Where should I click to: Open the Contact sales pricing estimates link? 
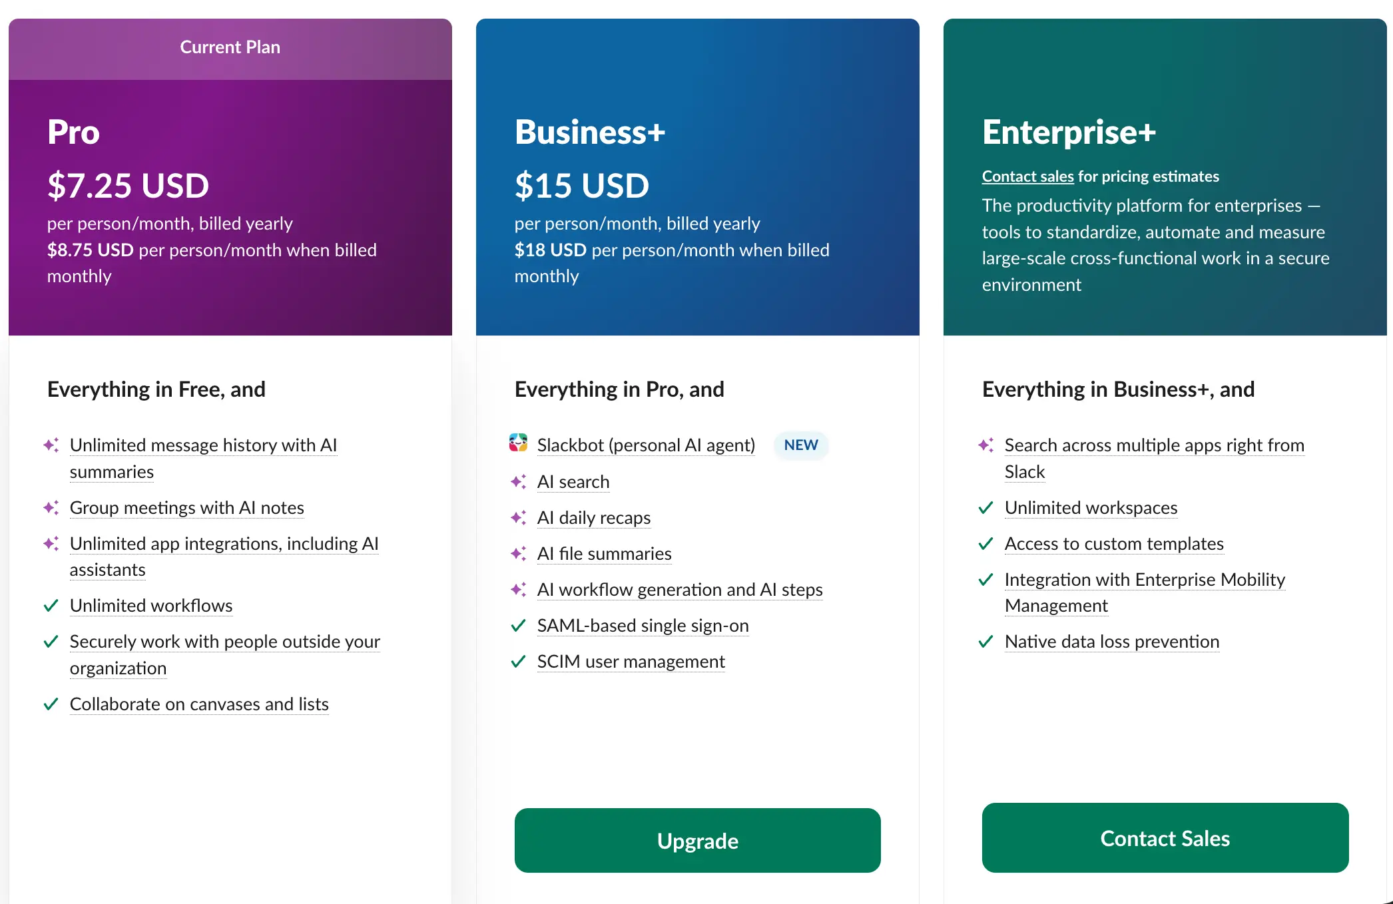pos(1027,176)
